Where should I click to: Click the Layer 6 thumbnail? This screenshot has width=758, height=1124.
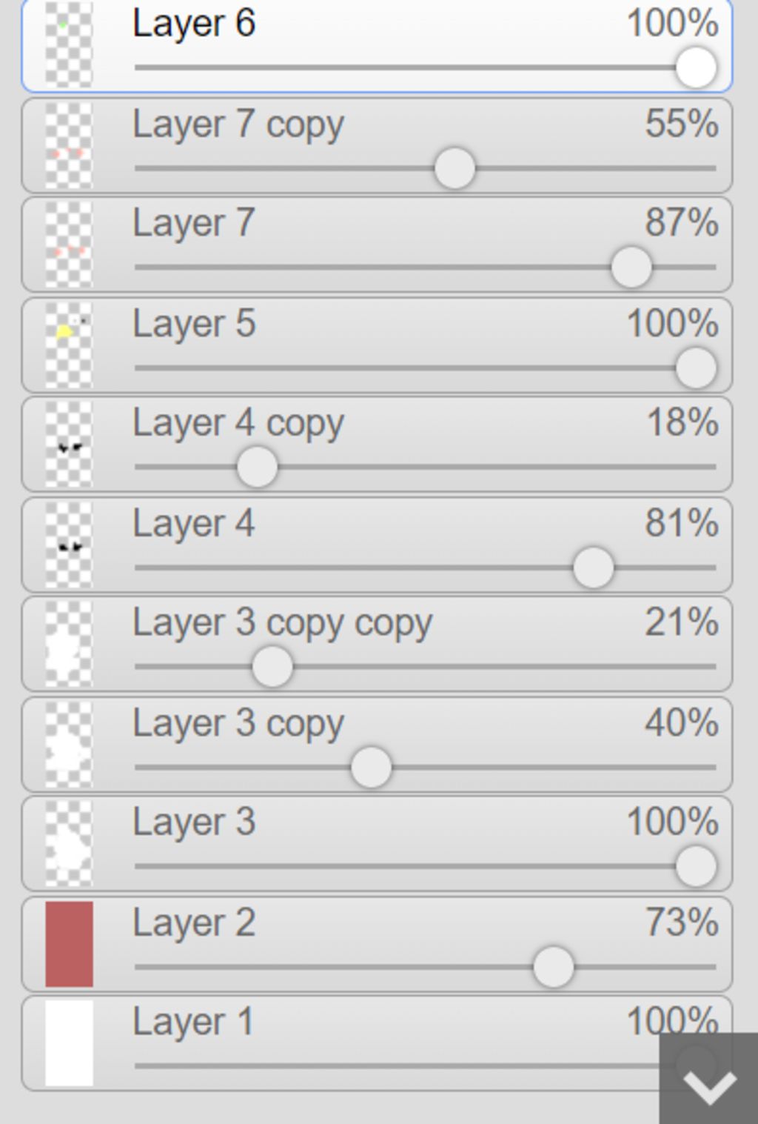pyautogui.click(x=69, y=44)
